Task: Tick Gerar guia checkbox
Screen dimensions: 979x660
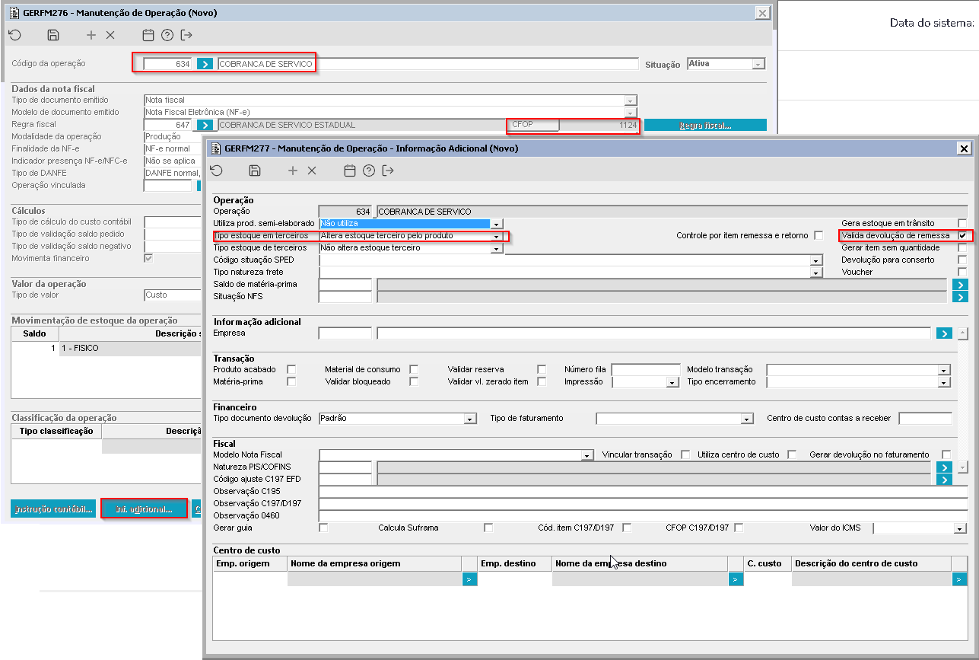Action: [323, 528]
